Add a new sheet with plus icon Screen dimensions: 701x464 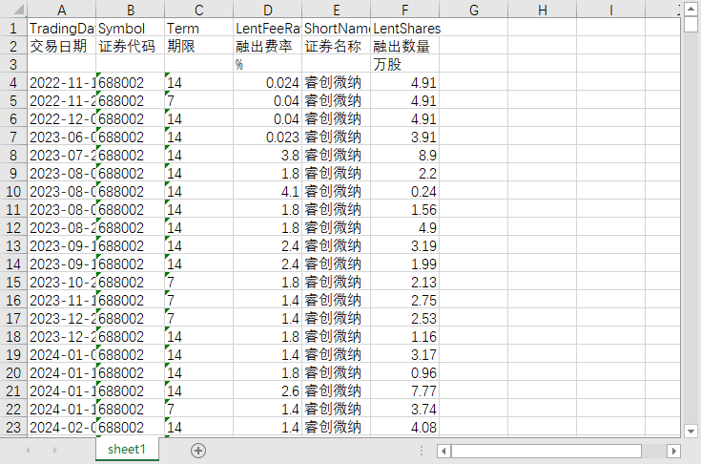[x=198, y=450]
